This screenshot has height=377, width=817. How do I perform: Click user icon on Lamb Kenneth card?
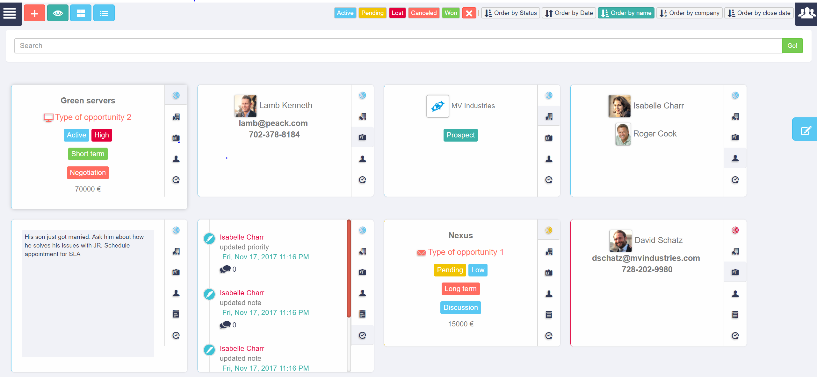tap(363, 159)
